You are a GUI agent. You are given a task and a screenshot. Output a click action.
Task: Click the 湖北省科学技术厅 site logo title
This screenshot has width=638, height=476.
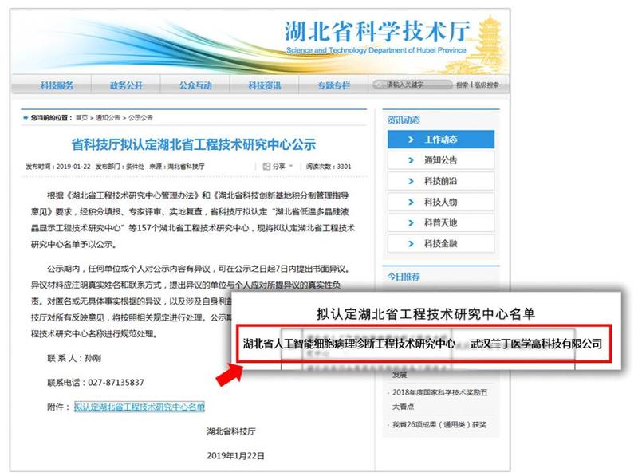(377, 31)
